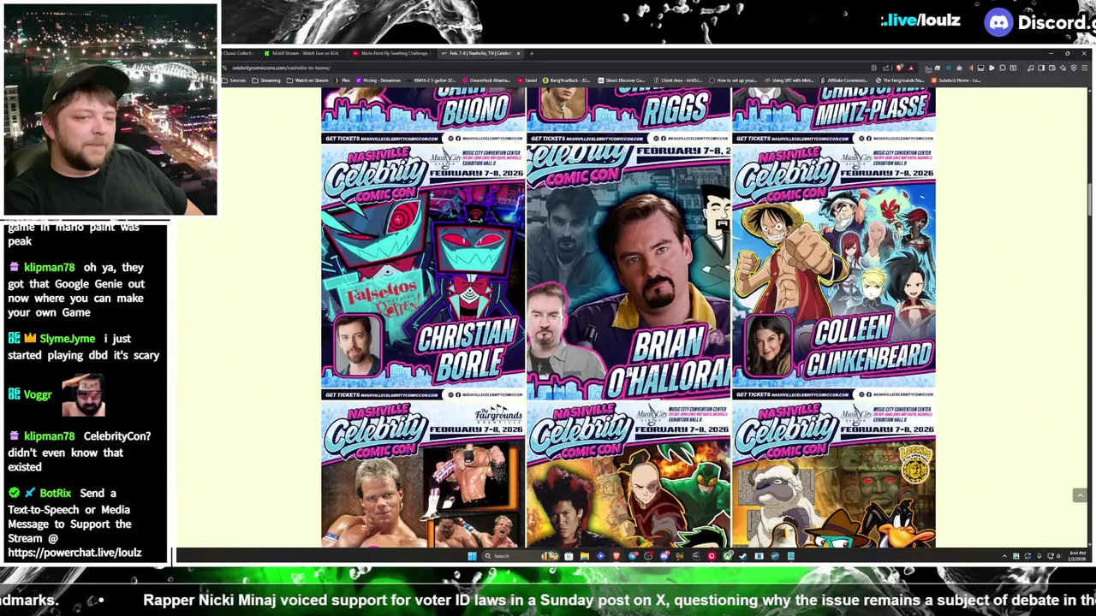Viewport: 1096px width, 616px height.
Task: Click klipman78 username above CelebrityCon message
Action: click(50, 436)
